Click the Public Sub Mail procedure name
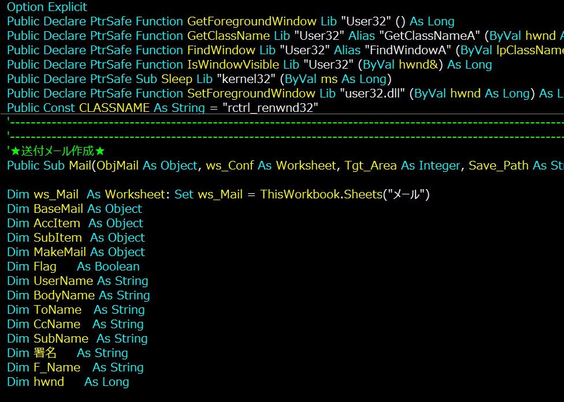 (80, 165)
